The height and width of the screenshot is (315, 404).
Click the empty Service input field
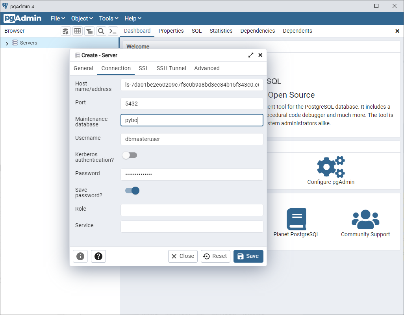click(x=192, y=226)
